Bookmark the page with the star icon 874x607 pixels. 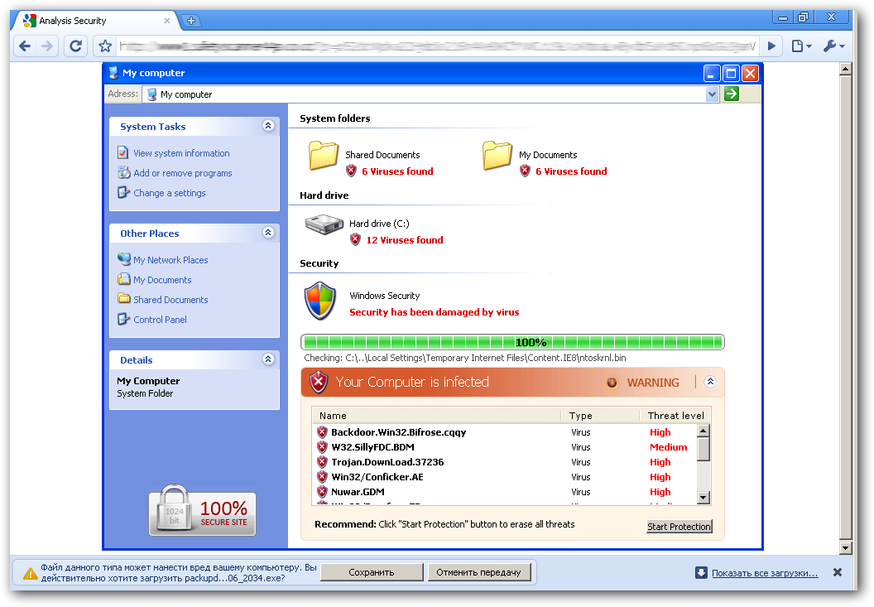tap(105, 46)
